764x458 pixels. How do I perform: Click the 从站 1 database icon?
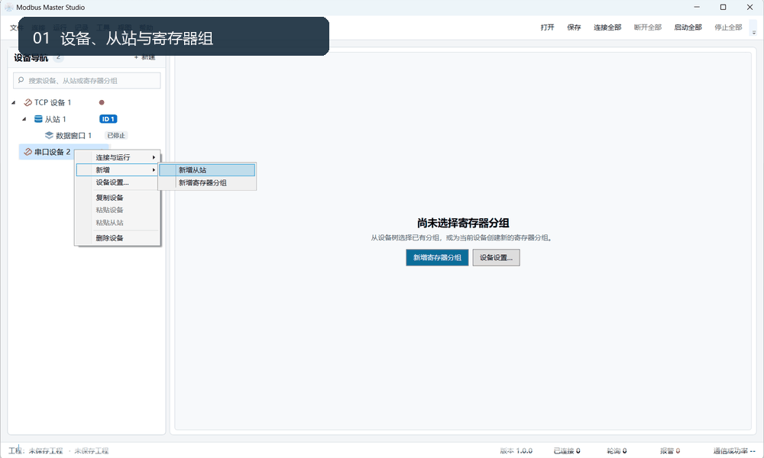tap(38, 119)
